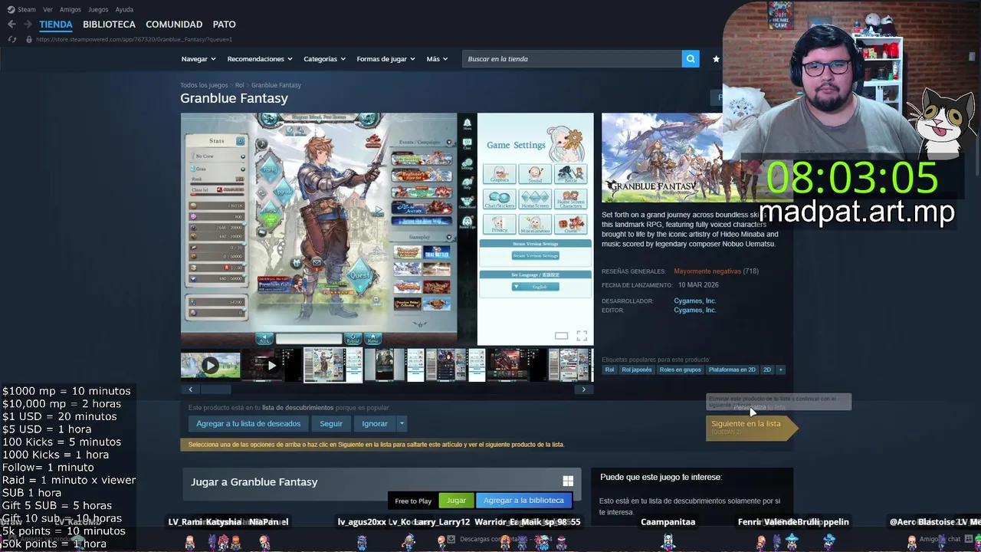Click the Rol breadcrumb link
This screenshot has width=981, height=552.
tap(240, 85)
